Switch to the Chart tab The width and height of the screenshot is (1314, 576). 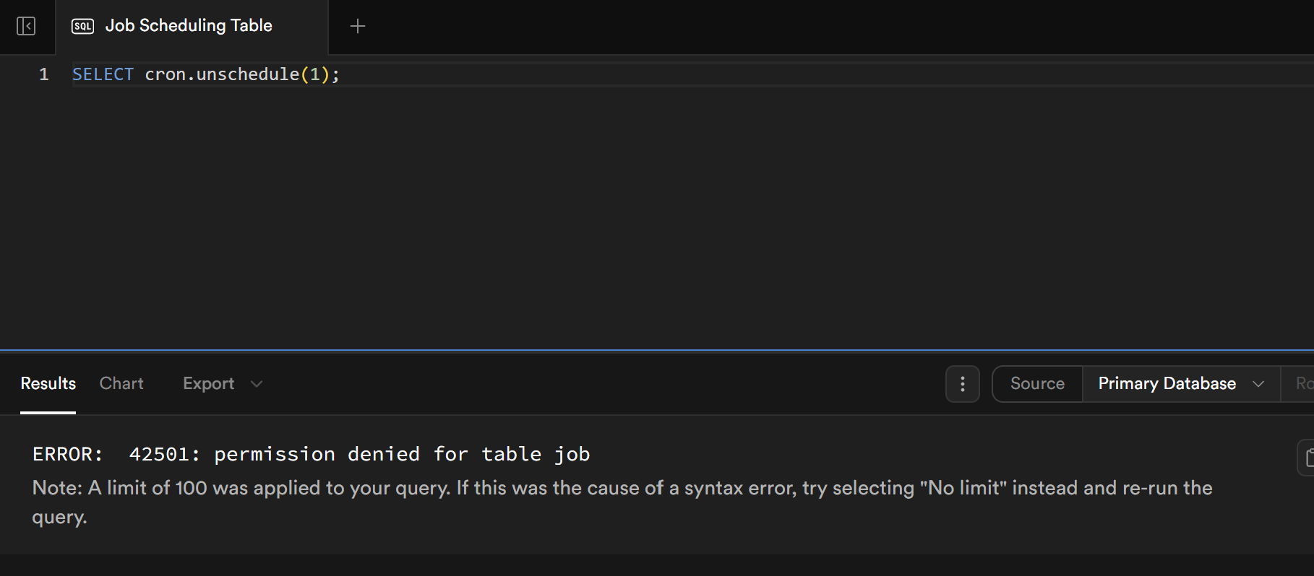pos(121,384)
